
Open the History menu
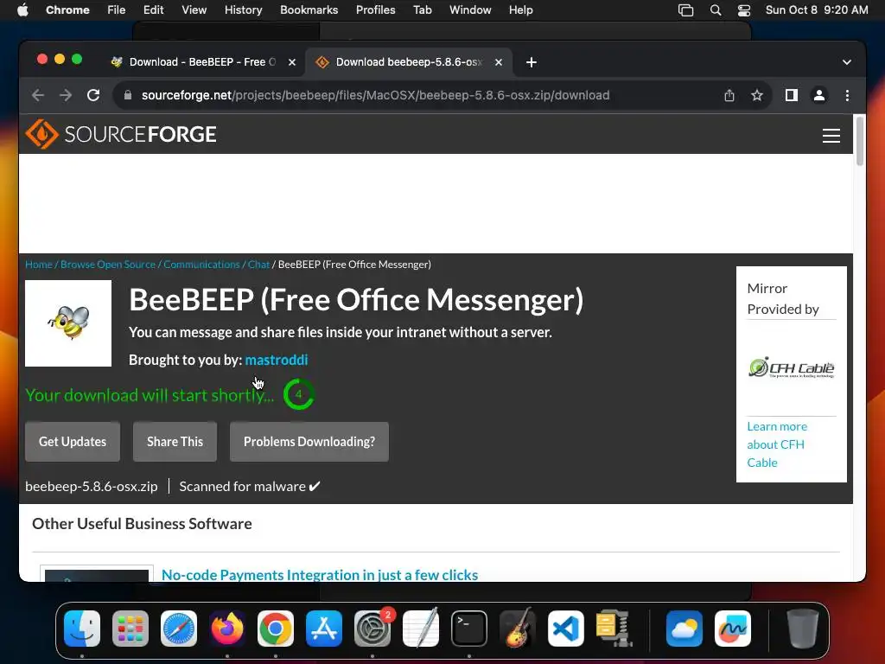[x=243, y=10]
